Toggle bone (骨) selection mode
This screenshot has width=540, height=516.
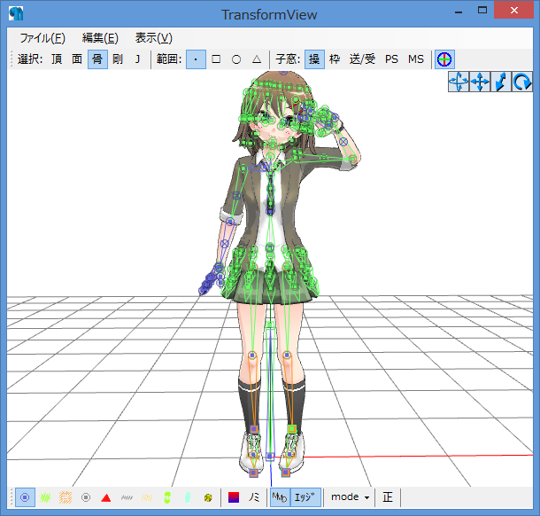coord(97,59)
